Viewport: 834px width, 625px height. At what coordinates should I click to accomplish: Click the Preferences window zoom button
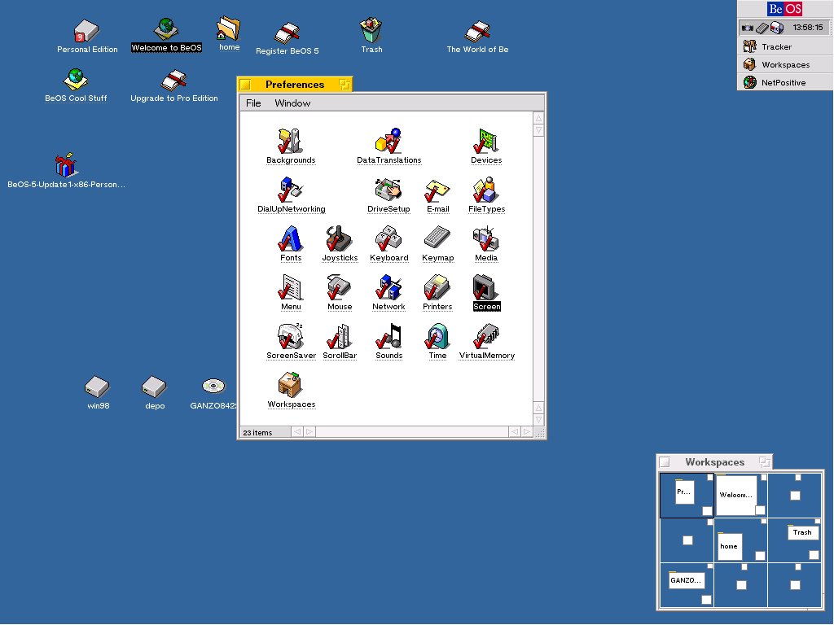point(345,85)
